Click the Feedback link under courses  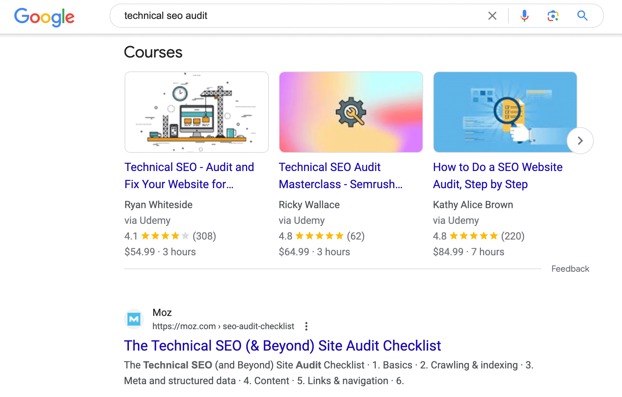[x=570, y=269]
